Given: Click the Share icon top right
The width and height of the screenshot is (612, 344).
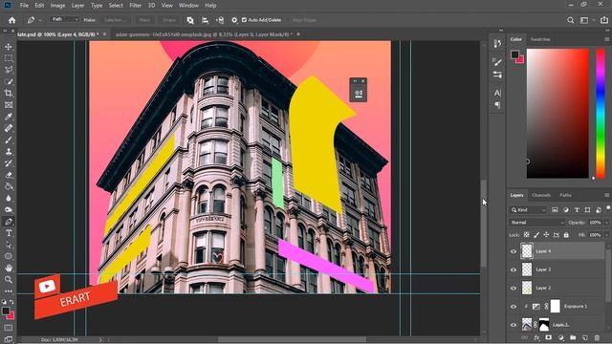Looking at the screenshot, I should point(603,20).
